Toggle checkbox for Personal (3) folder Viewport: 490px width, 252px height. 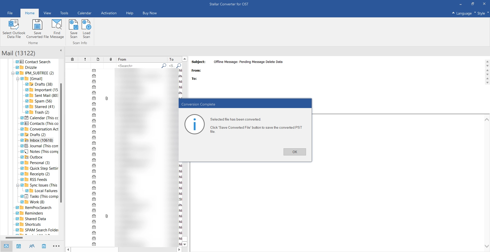(x=22, y=163)
